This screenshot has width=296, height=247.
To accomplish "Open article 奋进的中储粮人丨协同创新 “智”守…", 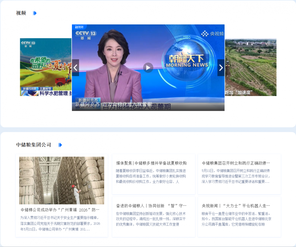I will pyautogui.click(x=151, y=206).
